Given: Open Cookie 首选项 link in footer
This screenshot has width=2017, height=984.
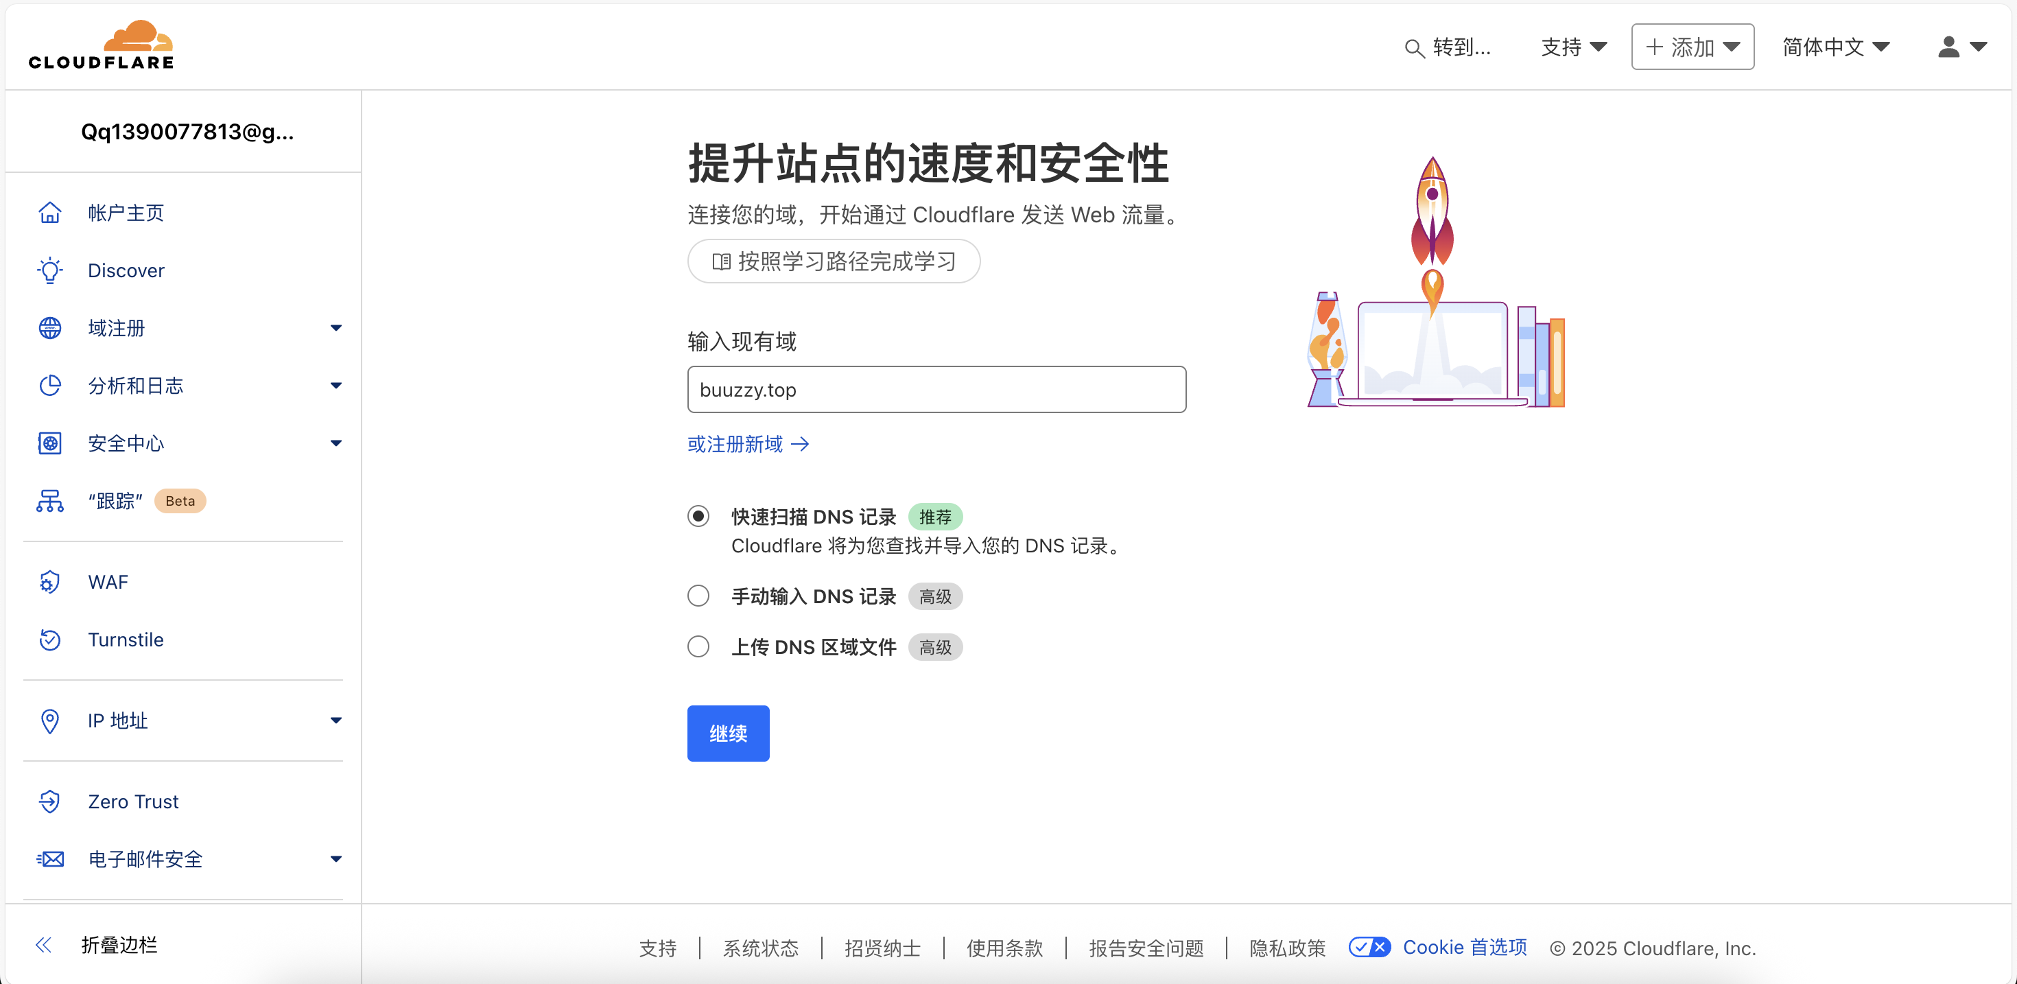Looking at the screenshot, I should pyautogui.click(x=1465, y=947).
